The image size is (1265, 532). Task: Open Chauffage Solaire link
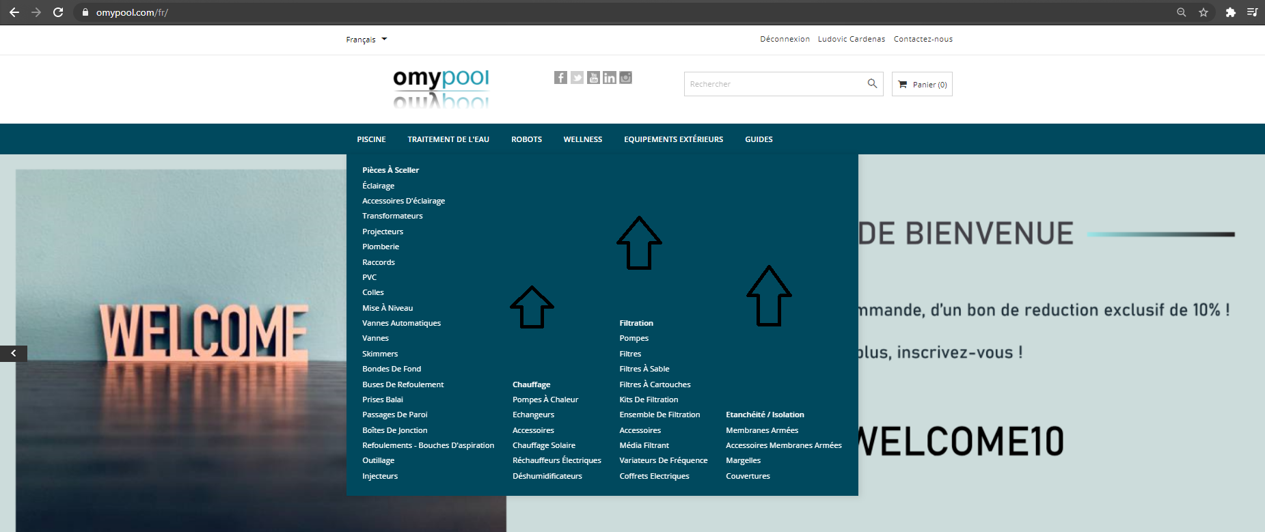point(544,445)
